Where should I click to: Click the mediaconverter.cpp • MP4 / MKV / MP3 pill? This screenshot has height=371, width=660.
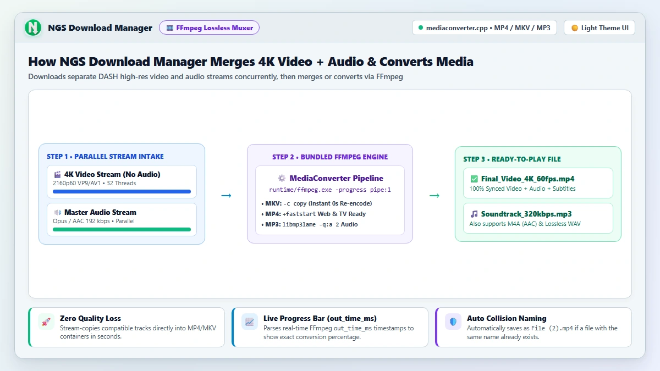pos(485,27)
